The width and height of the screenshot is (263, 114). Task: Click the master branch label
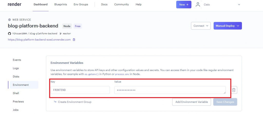point(67,34)
